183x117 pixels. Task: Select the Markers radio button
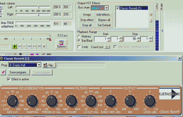tap(79, 36)
